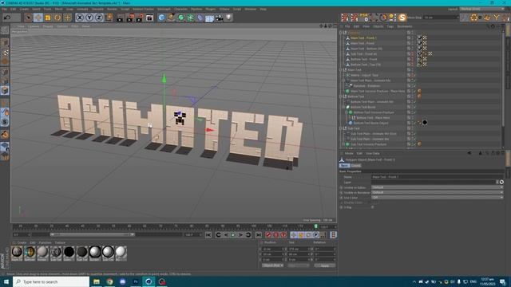The width and height of the screenshot is (511, 287).
Task: Open the Layout dropdown at top right
Action: (x=481, y=9)
